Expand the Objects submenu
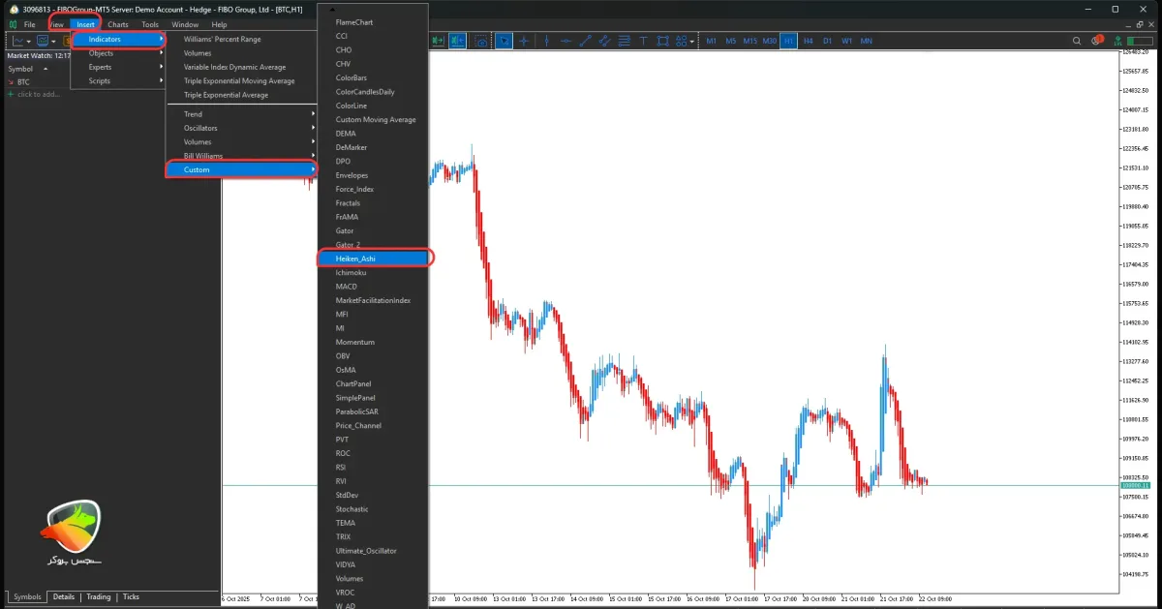The height and width of the screenshot is (609, 1162). coord(118,53)
